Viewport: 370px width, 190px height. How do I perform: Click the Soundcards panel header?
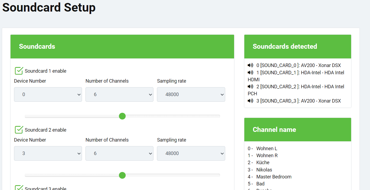(x=122, y=47)
